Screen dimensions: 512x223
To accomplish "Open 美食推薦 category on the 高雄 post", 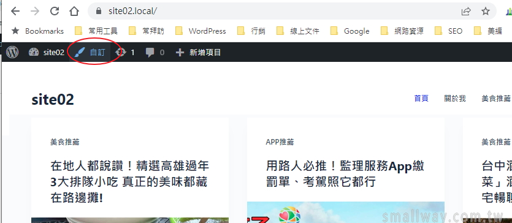I will click(64, 142).
